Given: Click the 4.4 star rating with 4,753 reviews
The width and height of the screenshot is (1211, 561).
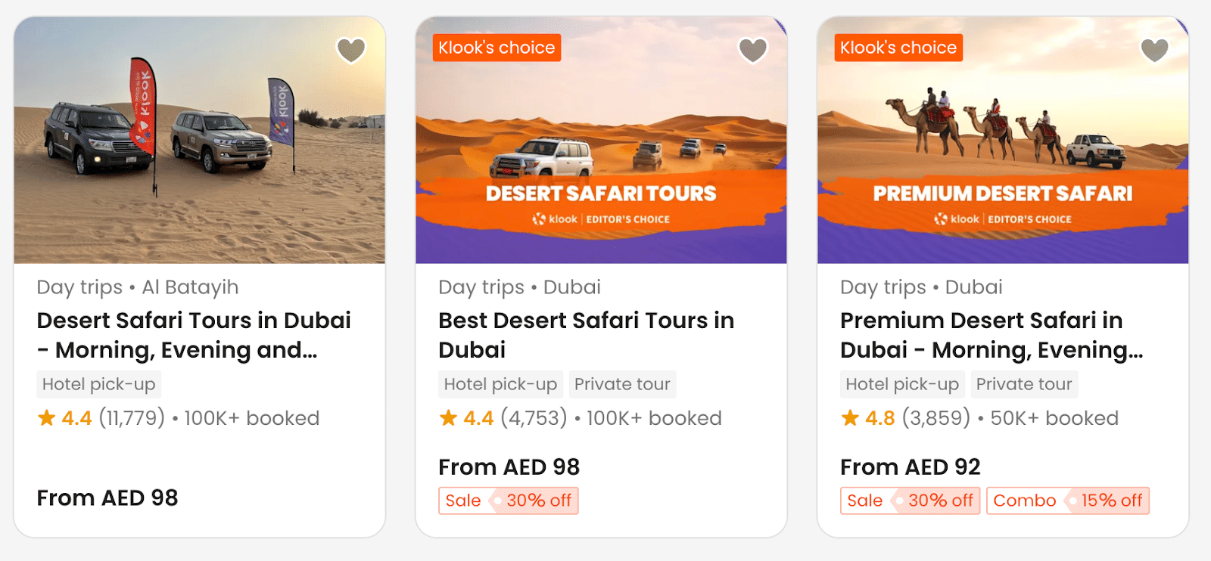Looking at the screenshot, I should (x=503, y=418).
